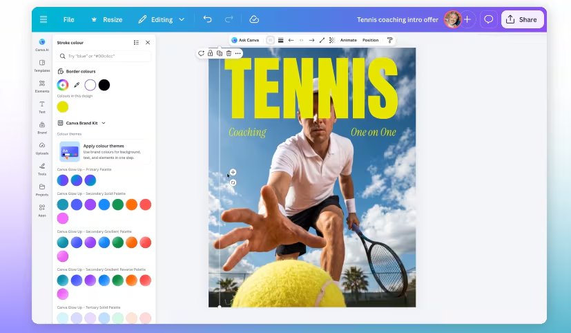Undo the last action

coord(208,19)
